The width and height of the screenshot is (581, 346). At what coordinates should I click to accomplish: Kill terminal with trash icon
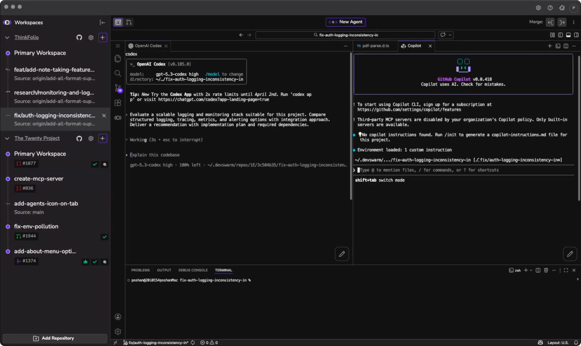coord(546,270)
